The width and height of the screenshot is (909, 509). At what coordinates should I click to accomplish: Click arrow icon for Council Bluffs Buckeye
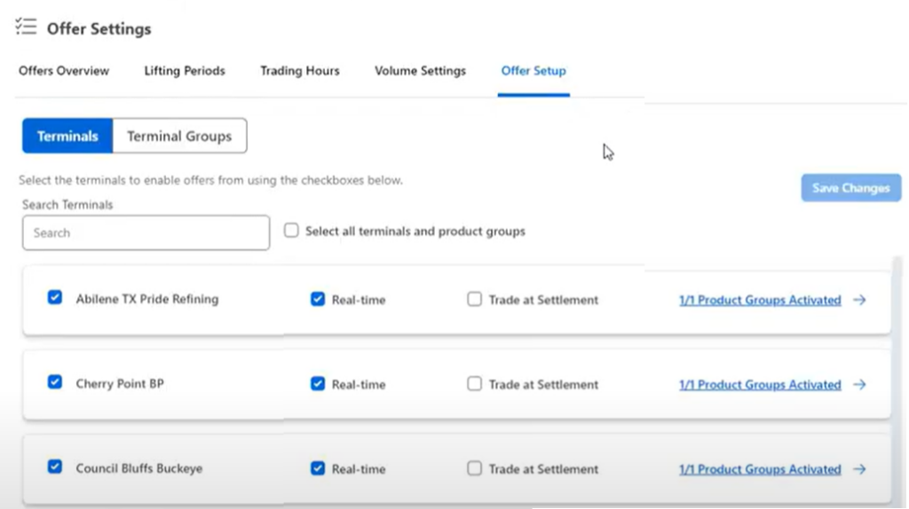(x=859, y=469)
